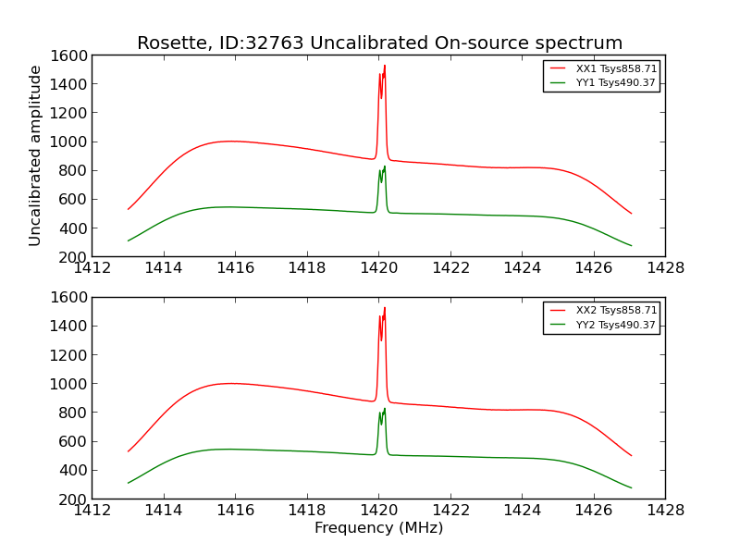Click the 1600 y-tick label on upper plot
Screen dimensions: 740x555
[x=68, y=55]
